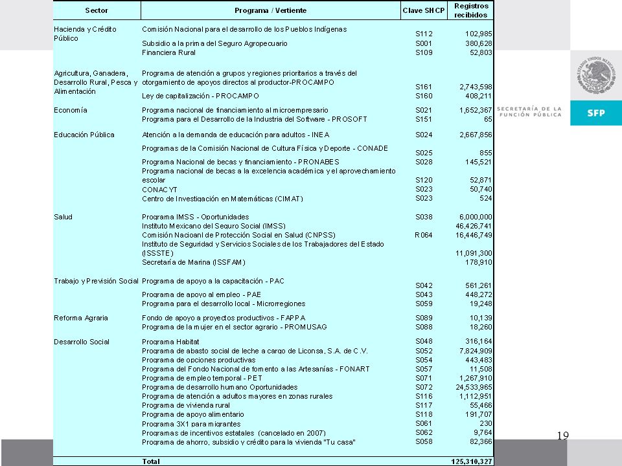Click the CONADE program row
622x466 pixels.
(265, 148)
